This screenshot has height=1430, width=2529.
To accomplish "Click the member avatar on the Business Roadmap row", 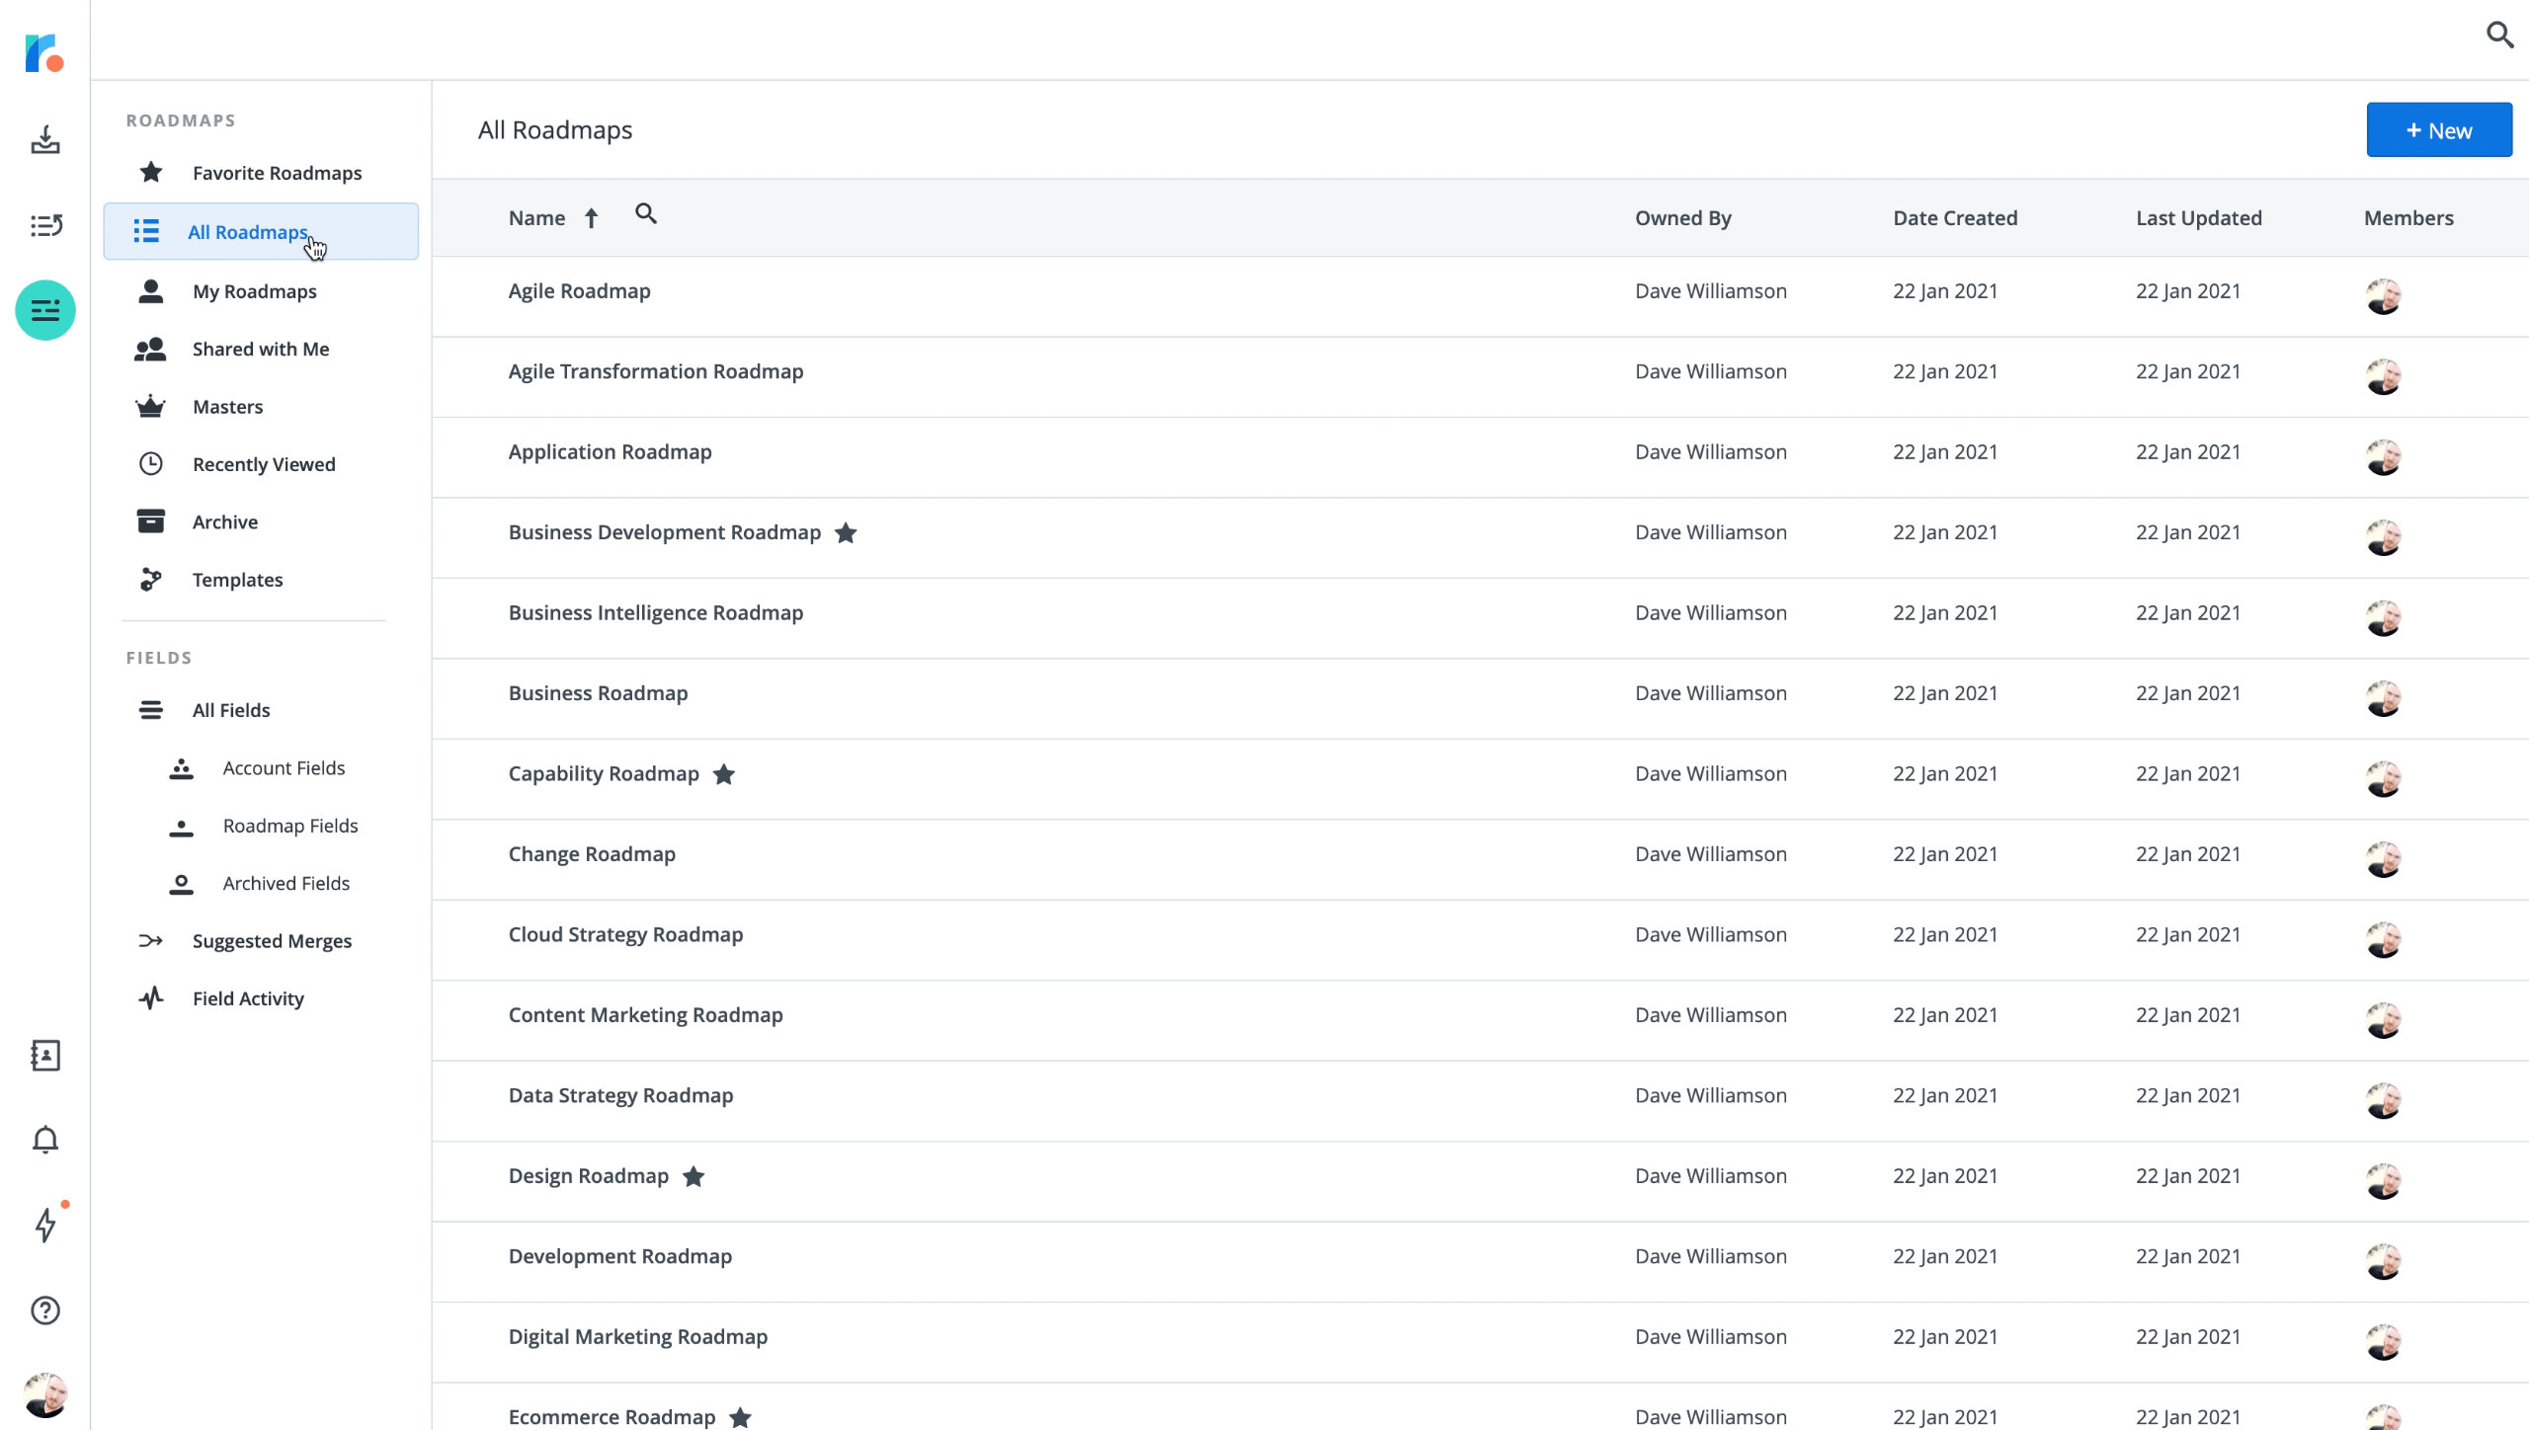I will 2384,698.
